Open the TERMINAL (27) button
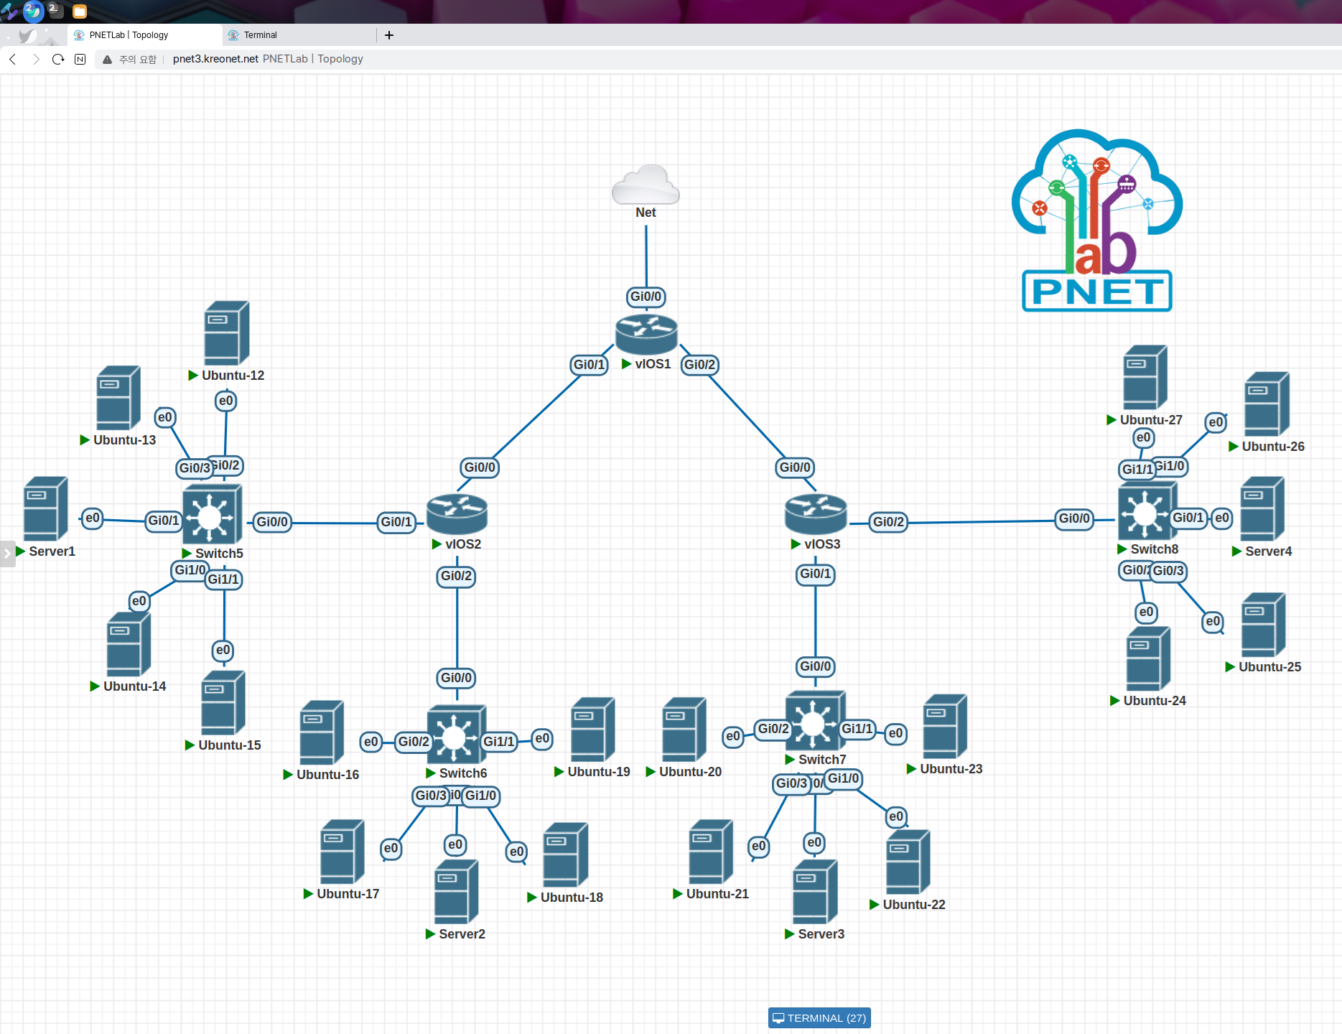The width and height of the screenshot is (1342, 1034). [819, 1018]
